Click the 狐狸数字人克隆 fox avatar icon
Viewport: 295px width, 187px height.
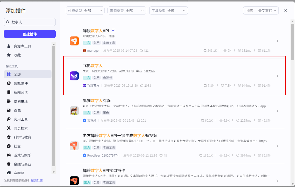[x=74, y=111]
